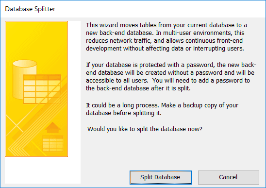This screenshot has height=188, width=266.
Task: Click the wizard description first paragraph
Action: tap(166, 37)
